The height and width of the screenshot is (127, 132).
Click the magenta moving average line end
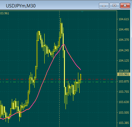(x=80, y=69)
